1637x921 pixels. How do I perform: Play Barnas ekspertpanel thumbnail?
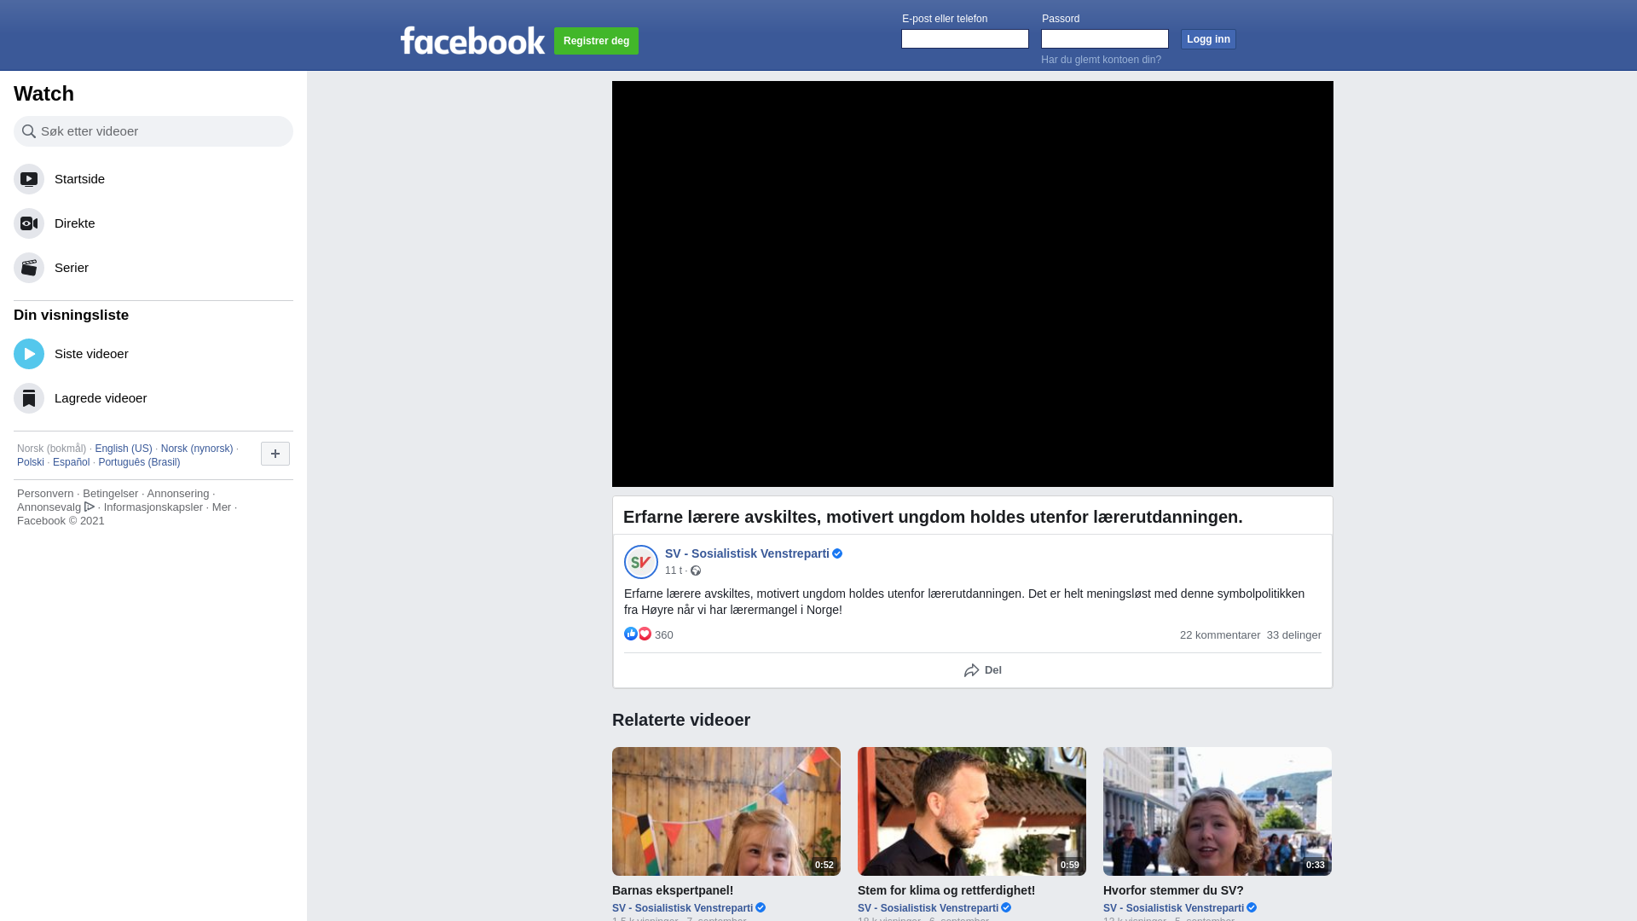(726, 811)
